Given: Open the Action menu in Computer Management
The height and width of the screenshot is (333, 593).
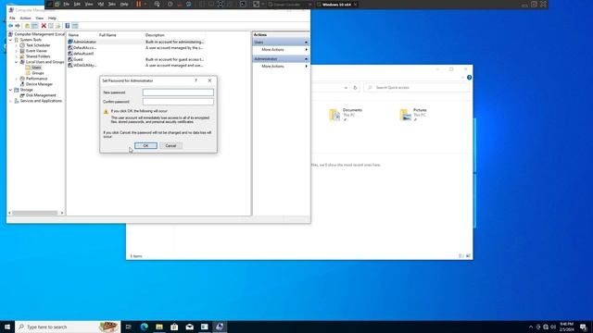Looking at the screenshot, I should [25, 18].
